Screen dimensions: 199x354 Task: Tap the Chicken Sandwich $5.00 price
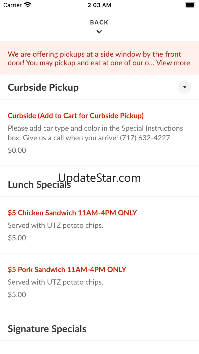tap(17, 238)
